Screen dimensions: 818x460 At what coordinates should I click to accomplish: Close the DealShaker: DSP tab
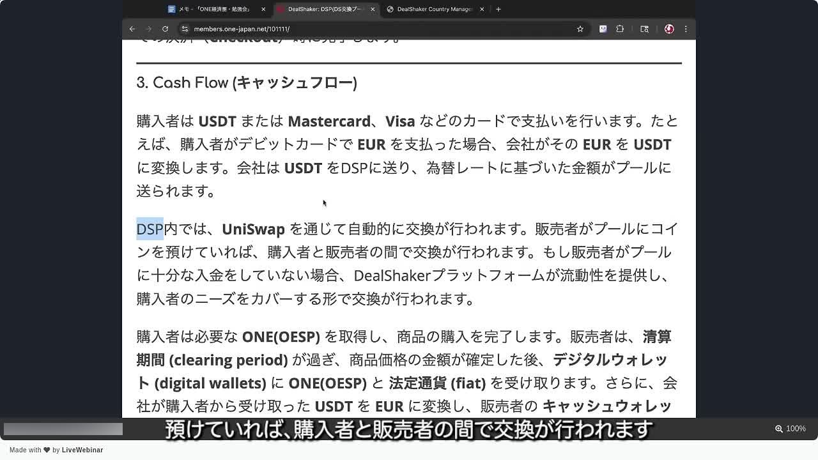(x=373, y=10)
